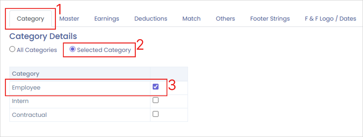Uncheck the Employee category checkbox
The image size is (363, 137).
click(156, 87)
